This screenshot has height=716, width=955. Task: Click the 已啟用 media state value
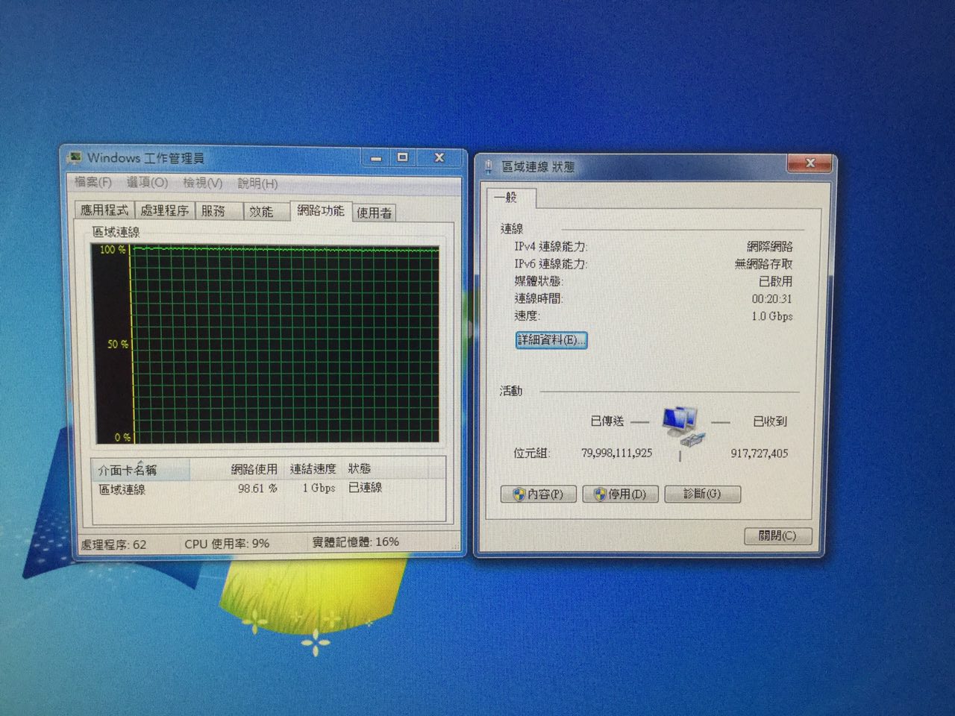click(x=776, y=281)
